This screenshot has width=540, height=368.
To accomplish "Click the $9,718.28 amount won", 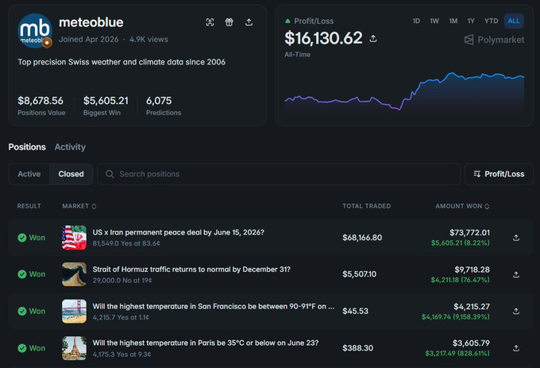I will 472,269.
